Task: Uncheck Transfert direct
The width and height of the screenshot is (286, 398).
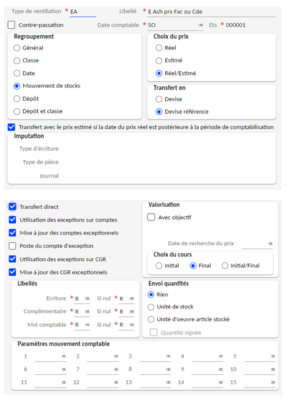Action: point(12,206)
